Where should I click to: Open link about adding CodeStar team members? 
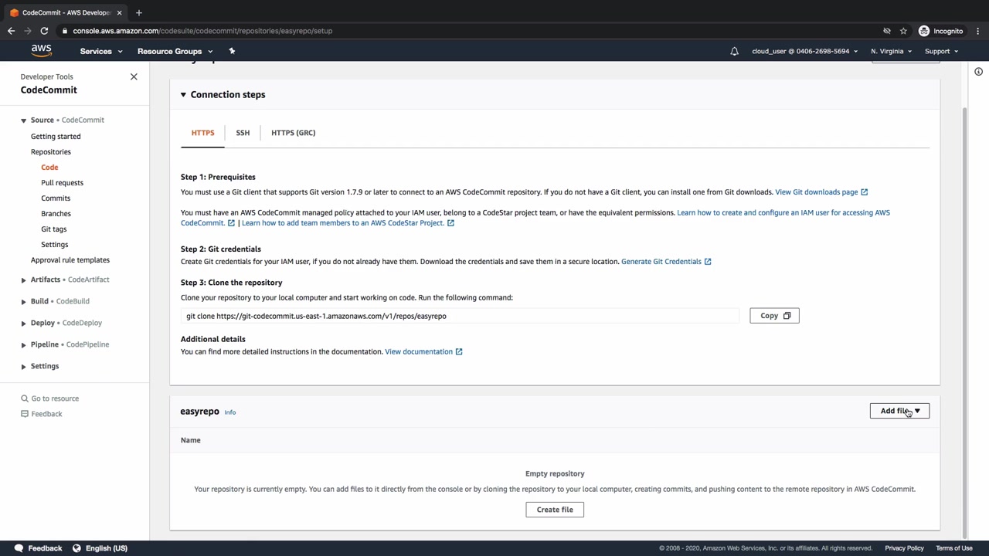point(348,223)
